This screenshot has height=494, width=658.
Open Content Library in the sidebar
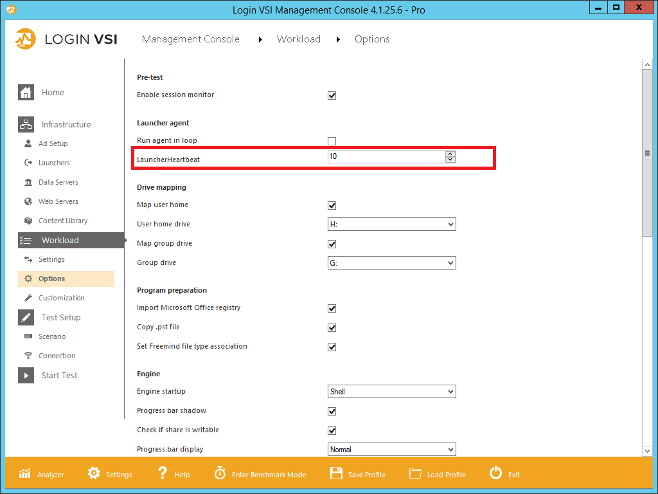pos(63,221)
